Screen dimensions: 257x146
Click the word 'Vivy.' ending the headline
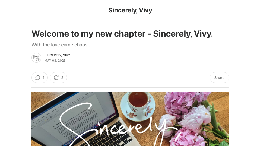[204, 34]
